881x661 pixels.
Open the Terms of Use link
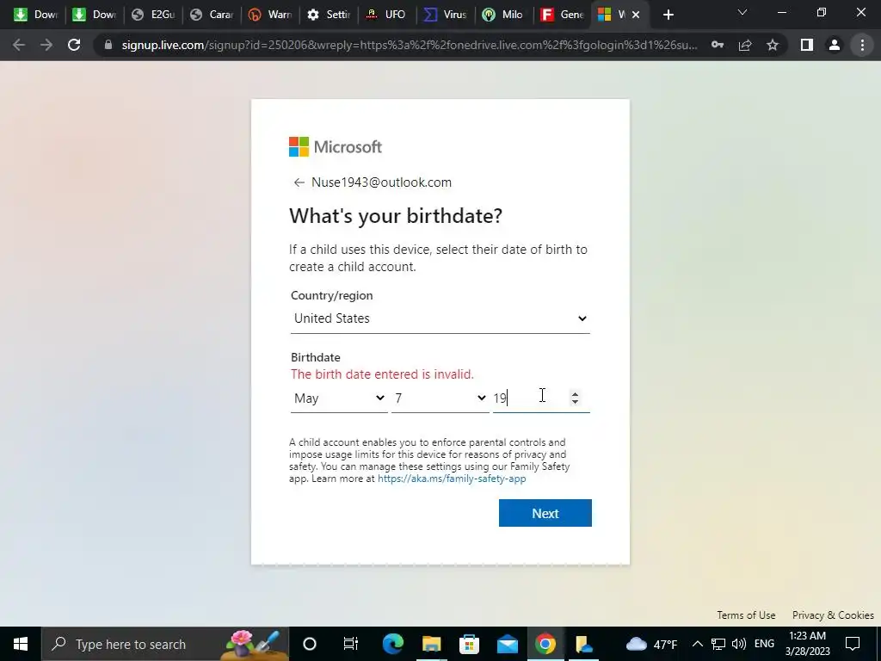click(746, 615)
